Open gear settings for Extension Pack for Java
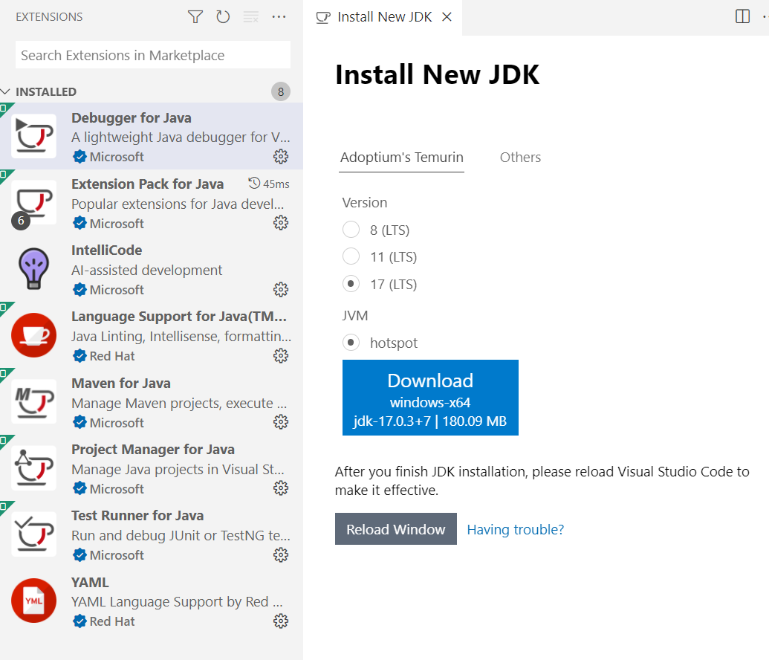This screenshot has height=660, width=769. 281,223
